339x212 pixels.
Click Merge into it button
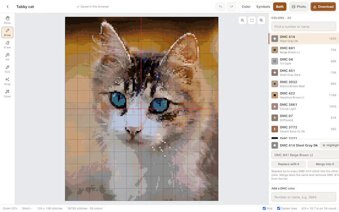coord(324,164)
